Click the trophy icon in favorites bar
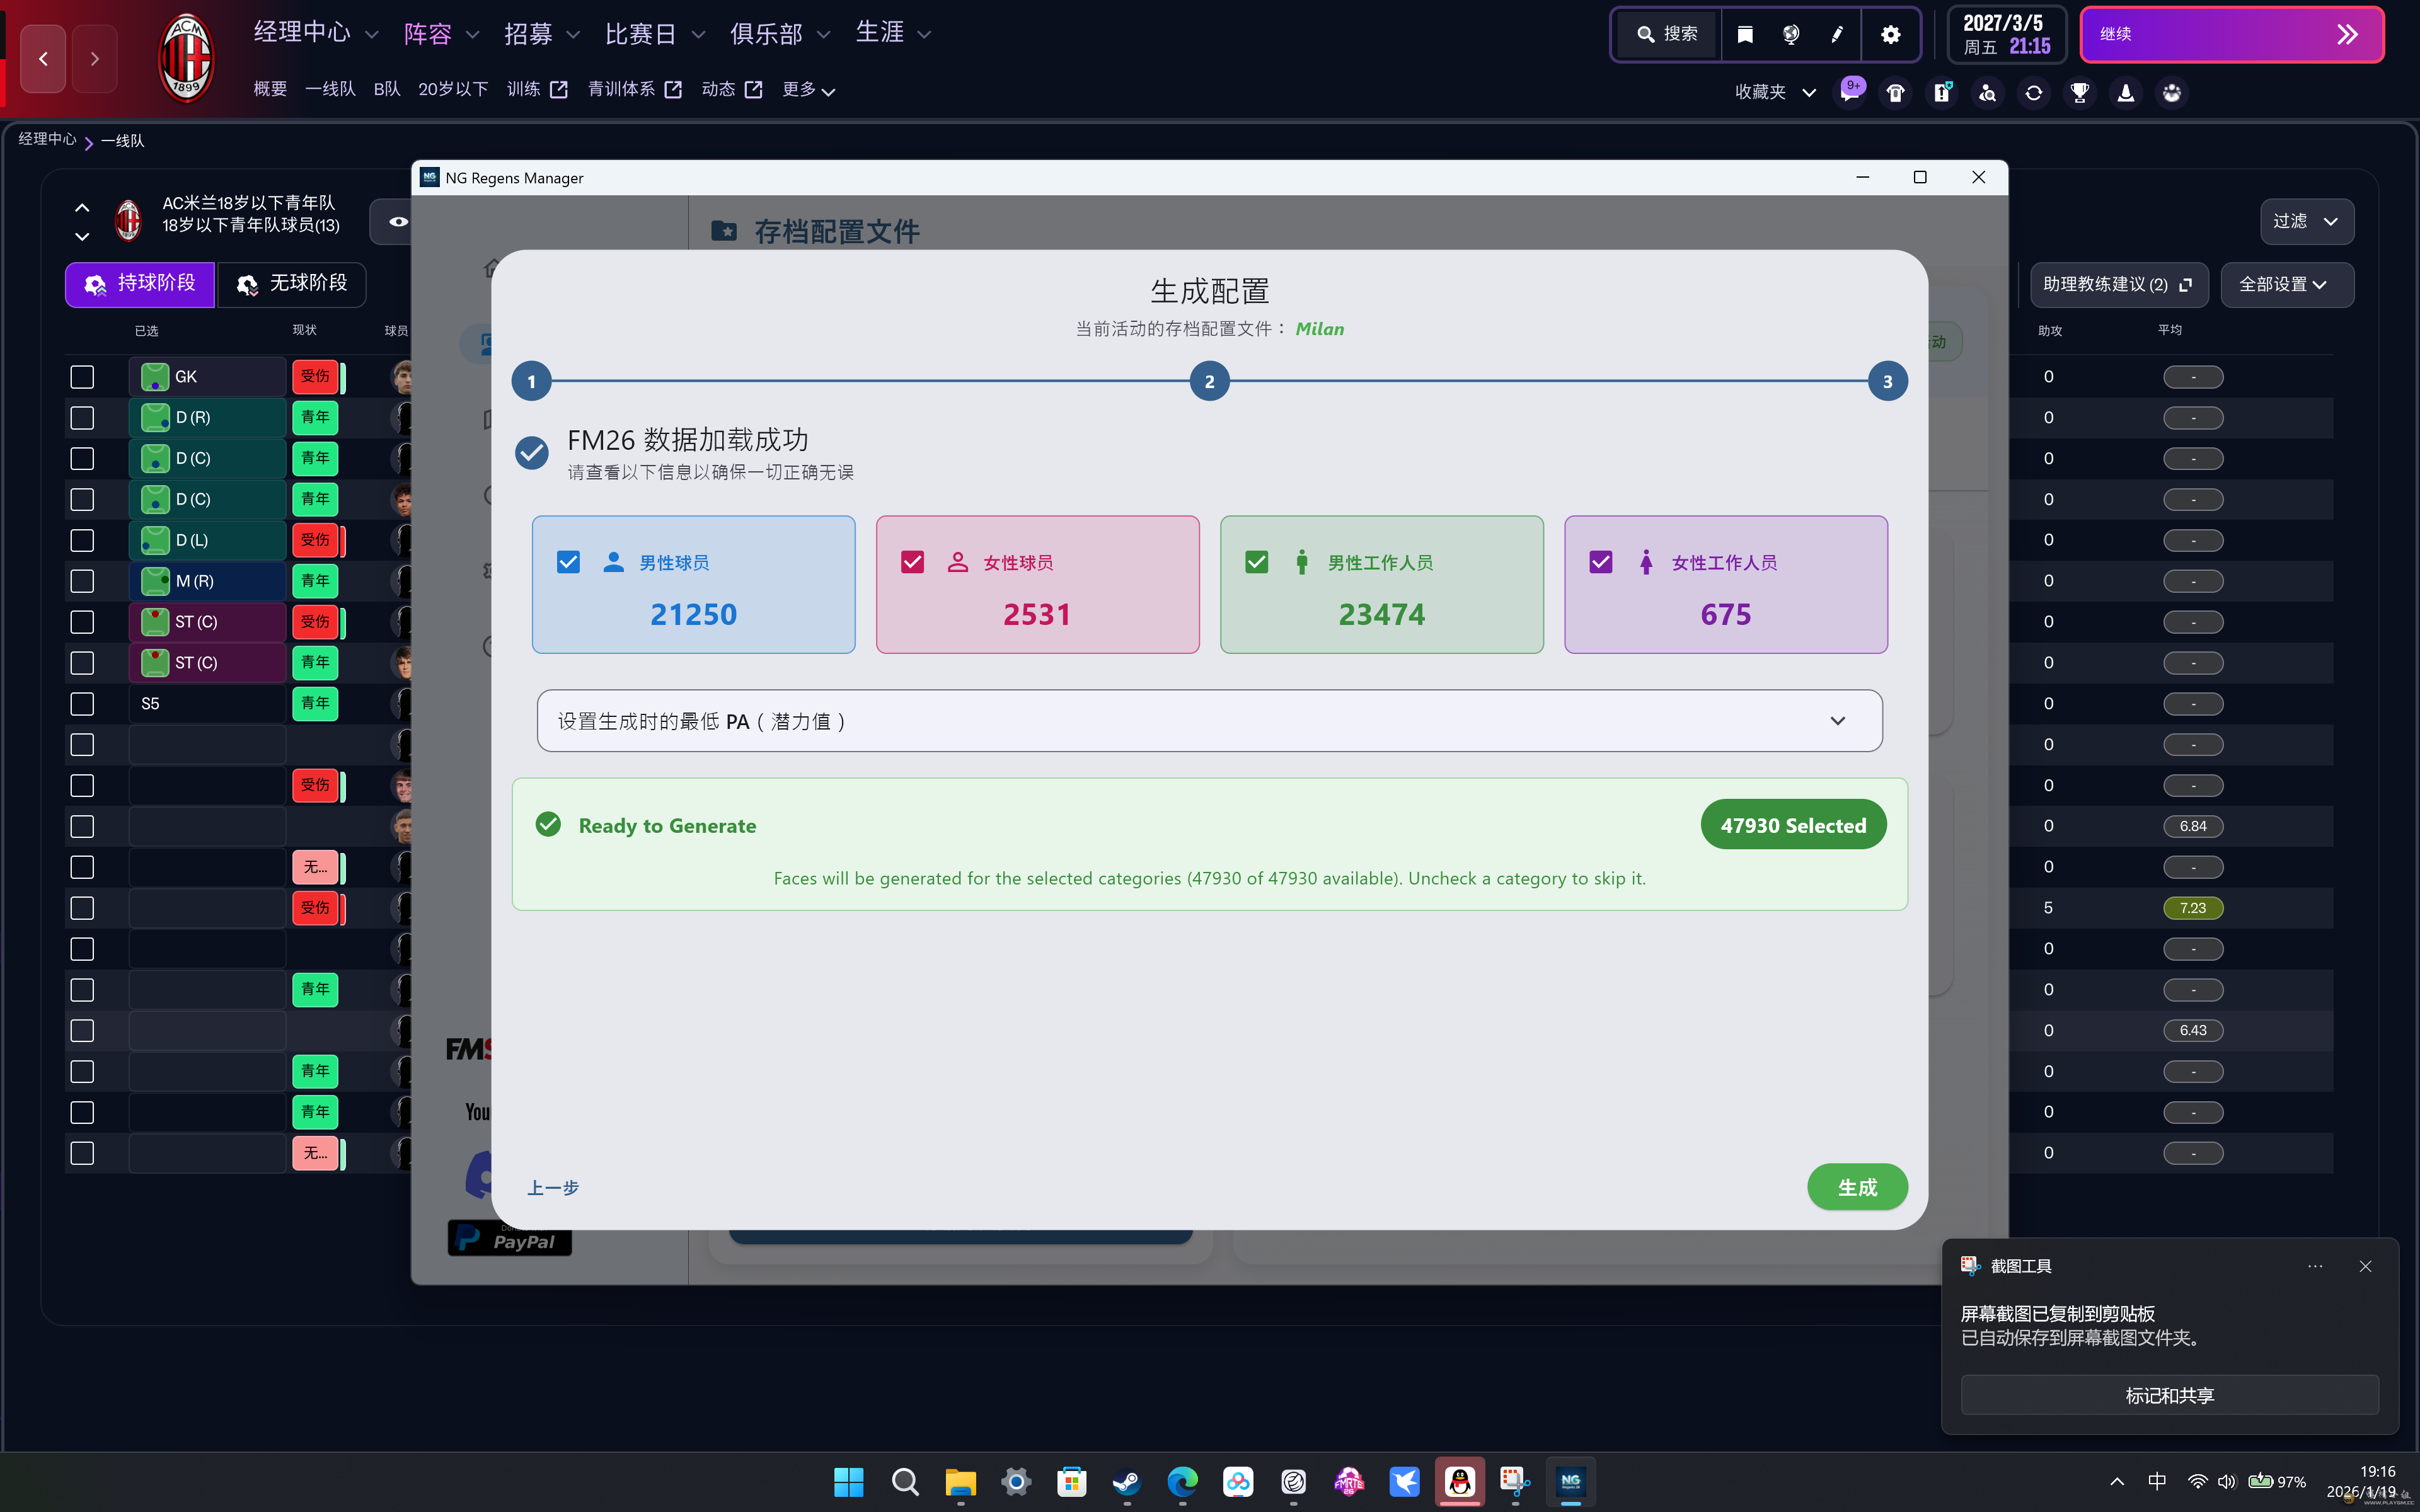This screenshot has height=1512, width=2420. click(x=2079, y=93)
